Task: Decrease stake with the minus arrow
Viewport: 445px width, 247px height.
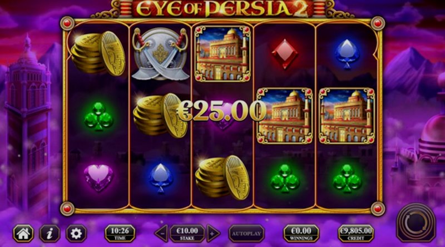Action: [161, 234]
